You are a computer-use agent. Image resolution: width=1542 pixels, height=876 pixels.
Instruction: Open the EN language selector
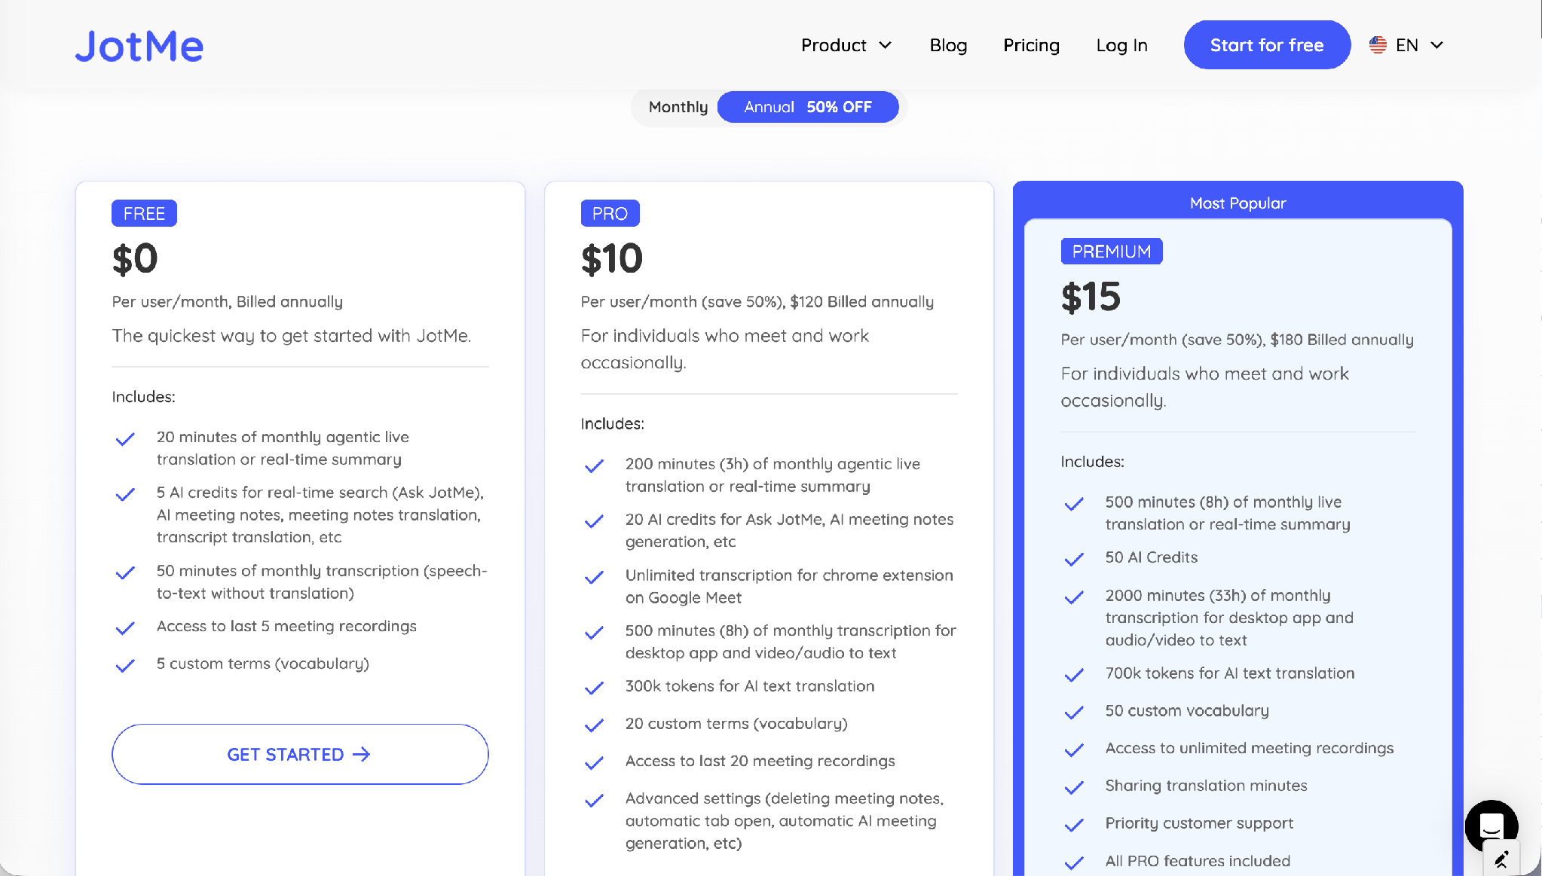tap(1406, 45)
